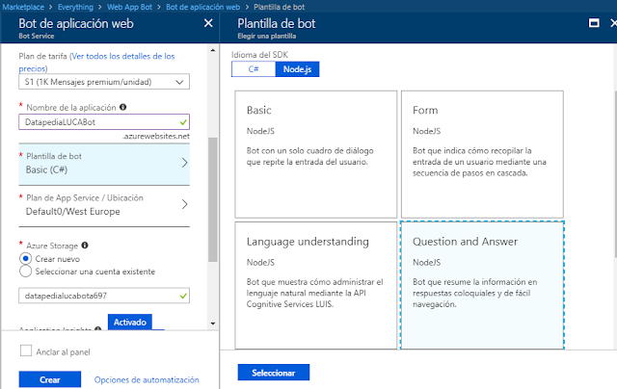Image resolution: width=617 pixels, height=389 pixels.
Task: Check the Anclar al panel checkbox
Action: pyautogui.click(x=26, y=350)
